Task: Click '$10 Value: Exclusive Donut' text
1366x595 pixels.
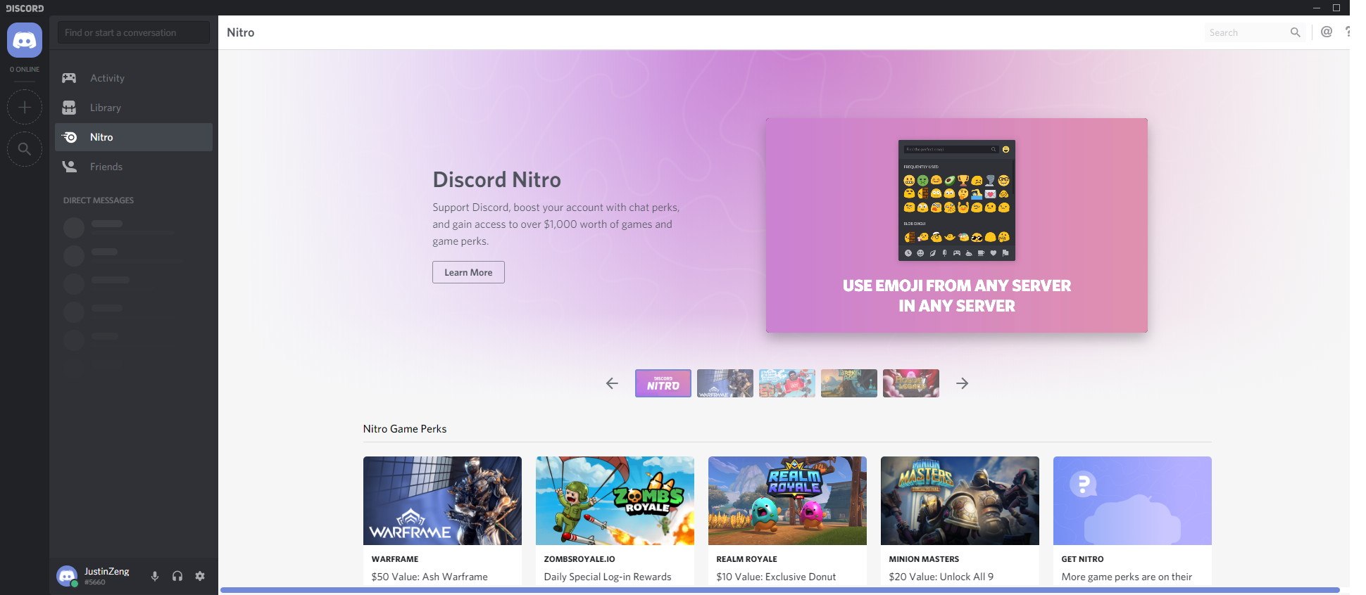Action: point(776,577)
